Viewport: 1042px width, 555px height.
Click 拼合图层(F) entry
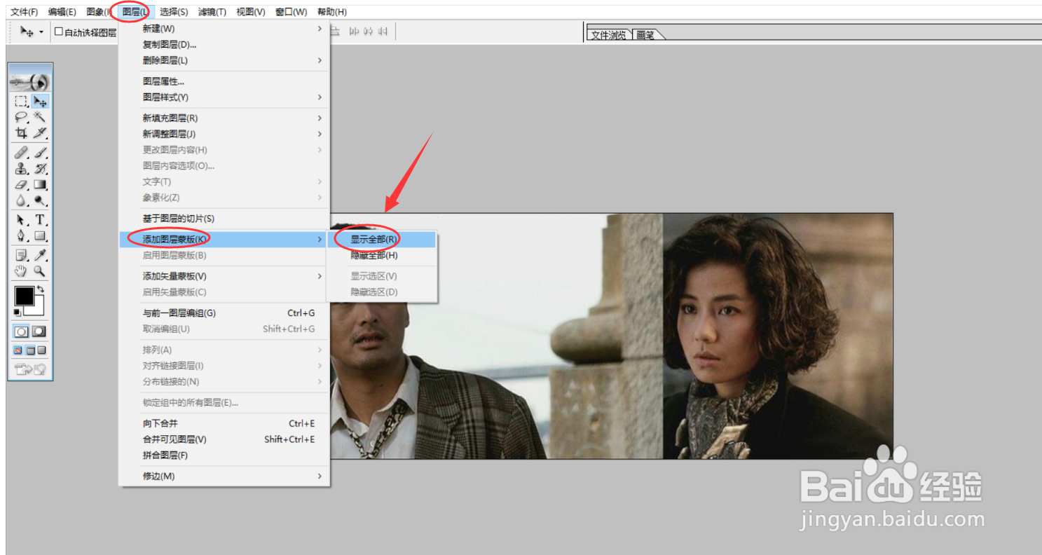(x=224, y=455)
